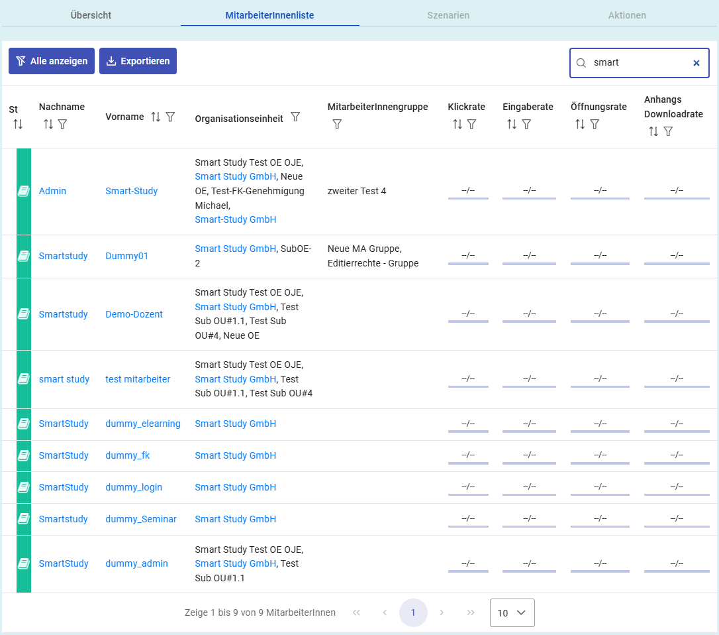The width and height of the screenshot is (719, 635).
Task: Go to the Aktionen tab
Action: (627, 15)
